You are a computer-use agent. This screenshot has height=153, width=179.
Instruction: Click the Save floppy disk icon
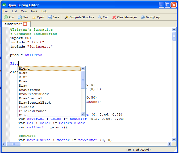[x=50, y=17]
